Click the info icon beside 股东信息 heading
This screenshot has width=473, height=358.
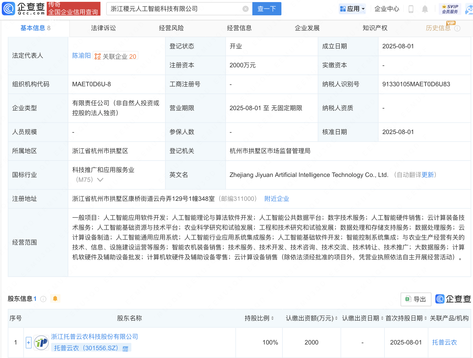pyautogui.click(x=43, y=299)
